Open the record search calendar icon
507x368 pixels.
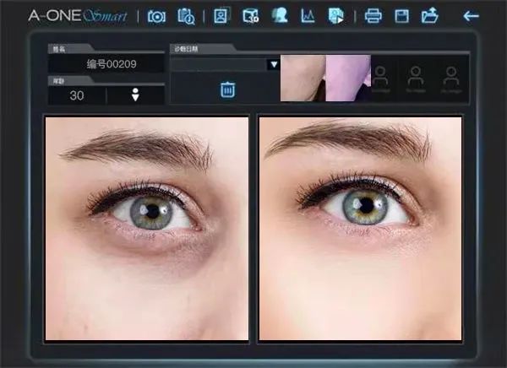(186, 16)
